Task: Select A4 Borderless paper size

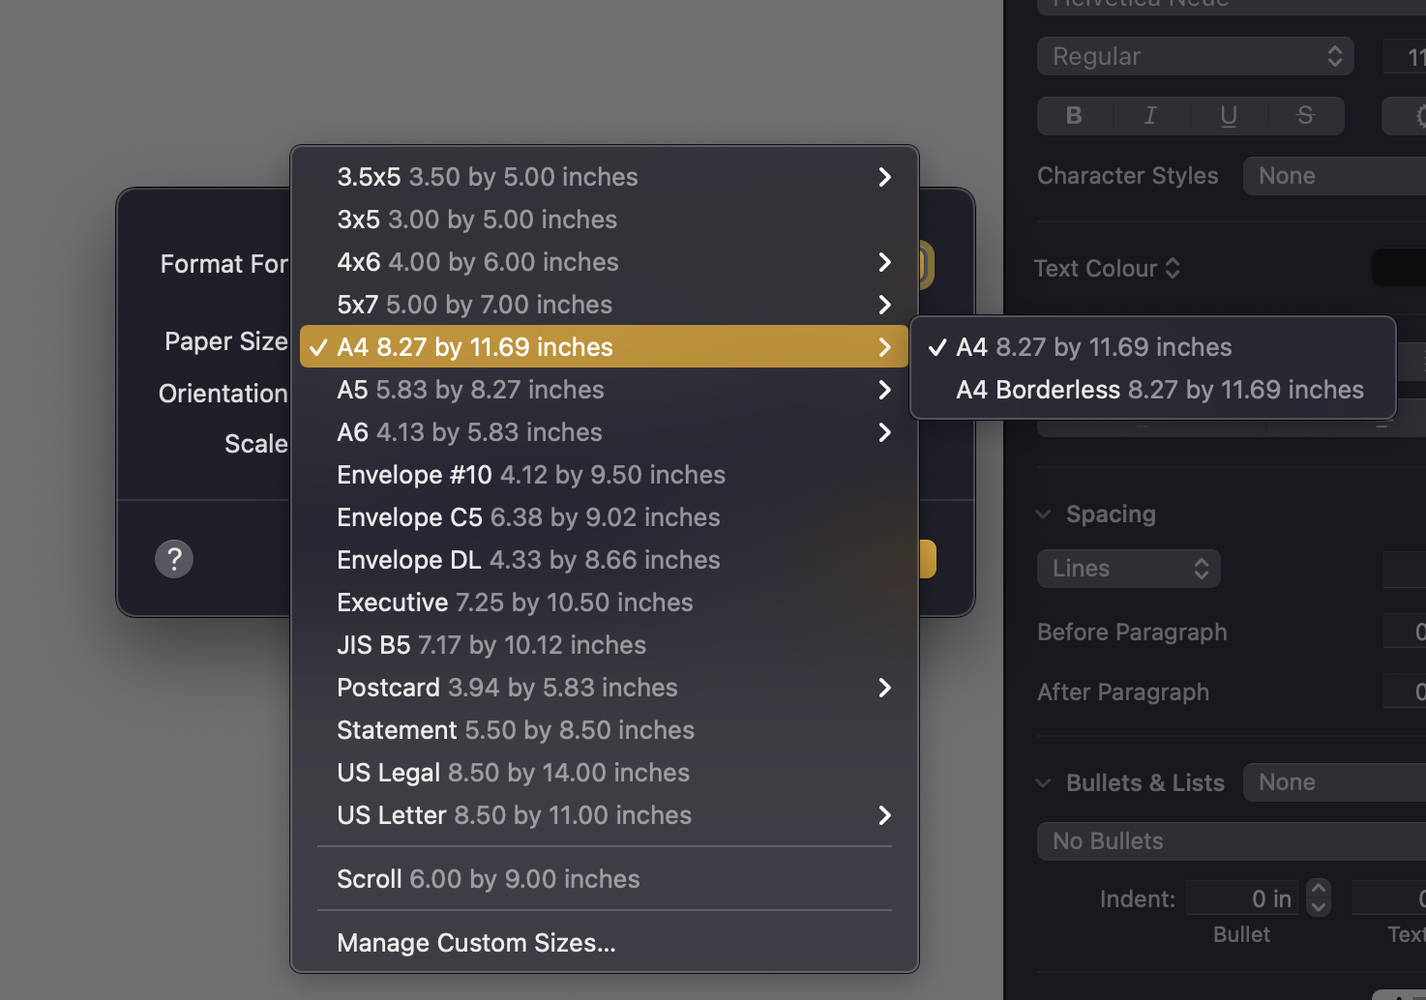Action: [1159, 390]
